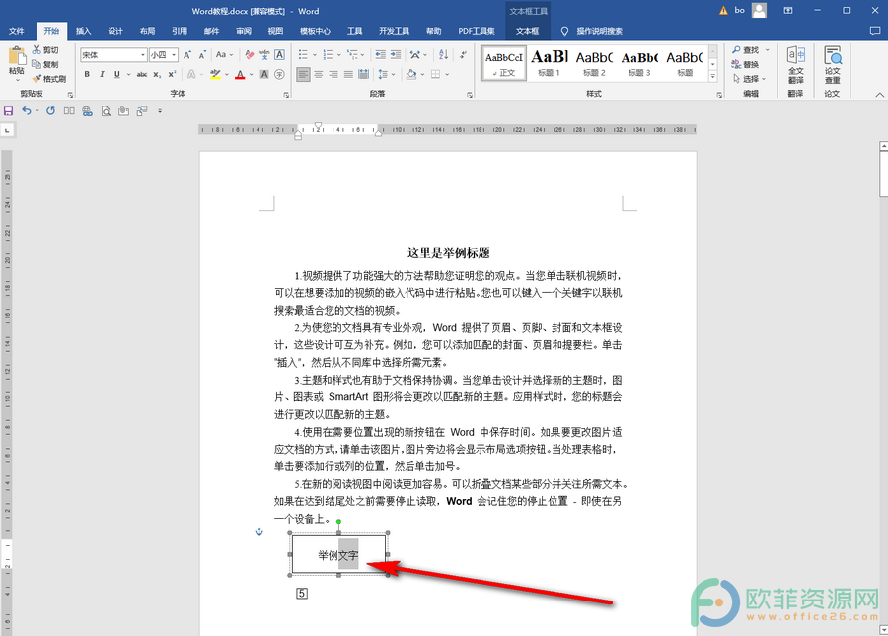888x636 pixels.
Task: Increase font size with grow font icon
Action: point(186,55)
